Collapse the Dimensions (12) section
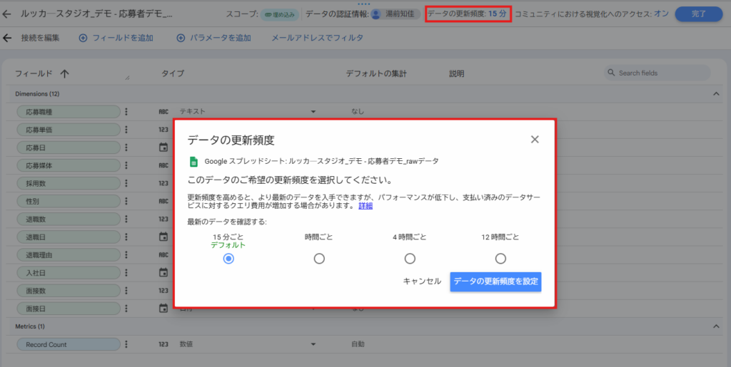 point(717,94)
